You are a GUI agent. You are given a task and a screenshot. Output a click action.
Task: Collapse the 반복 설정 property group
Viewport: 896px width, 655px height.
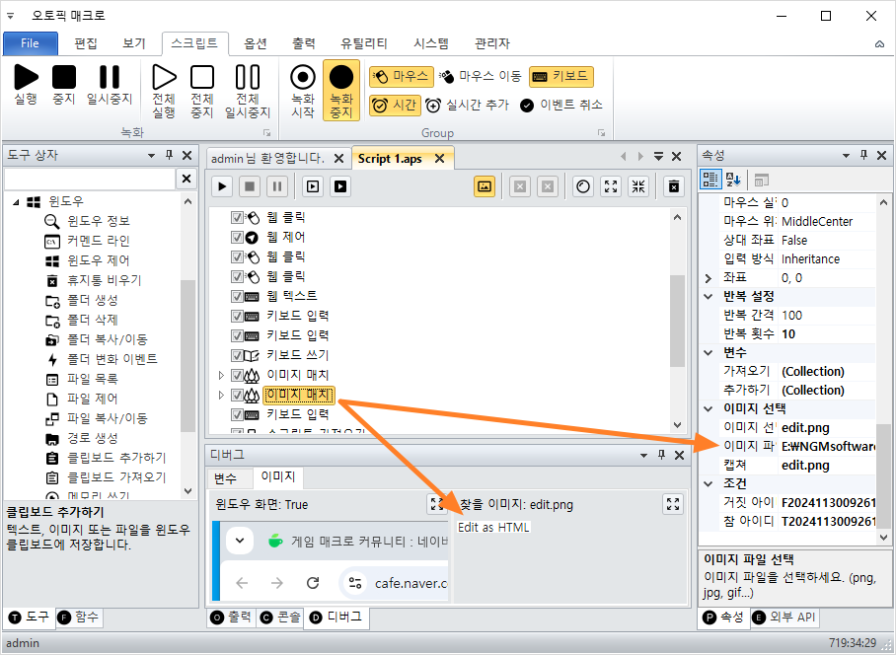tap(708, 296)
